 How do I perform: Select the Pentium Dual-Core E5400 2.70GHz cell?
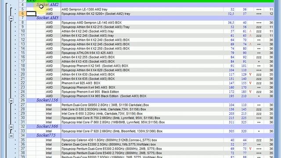click(x=142, y=153)
